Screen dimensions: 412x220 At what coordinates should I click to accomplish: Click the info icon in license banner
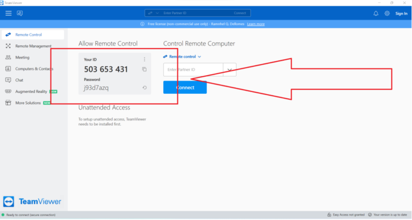[x=142, y=24]
